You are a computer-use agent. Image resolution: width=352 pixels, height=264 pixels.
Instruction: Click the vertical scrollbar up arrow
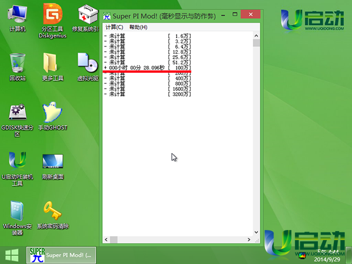tap(256, 36)
